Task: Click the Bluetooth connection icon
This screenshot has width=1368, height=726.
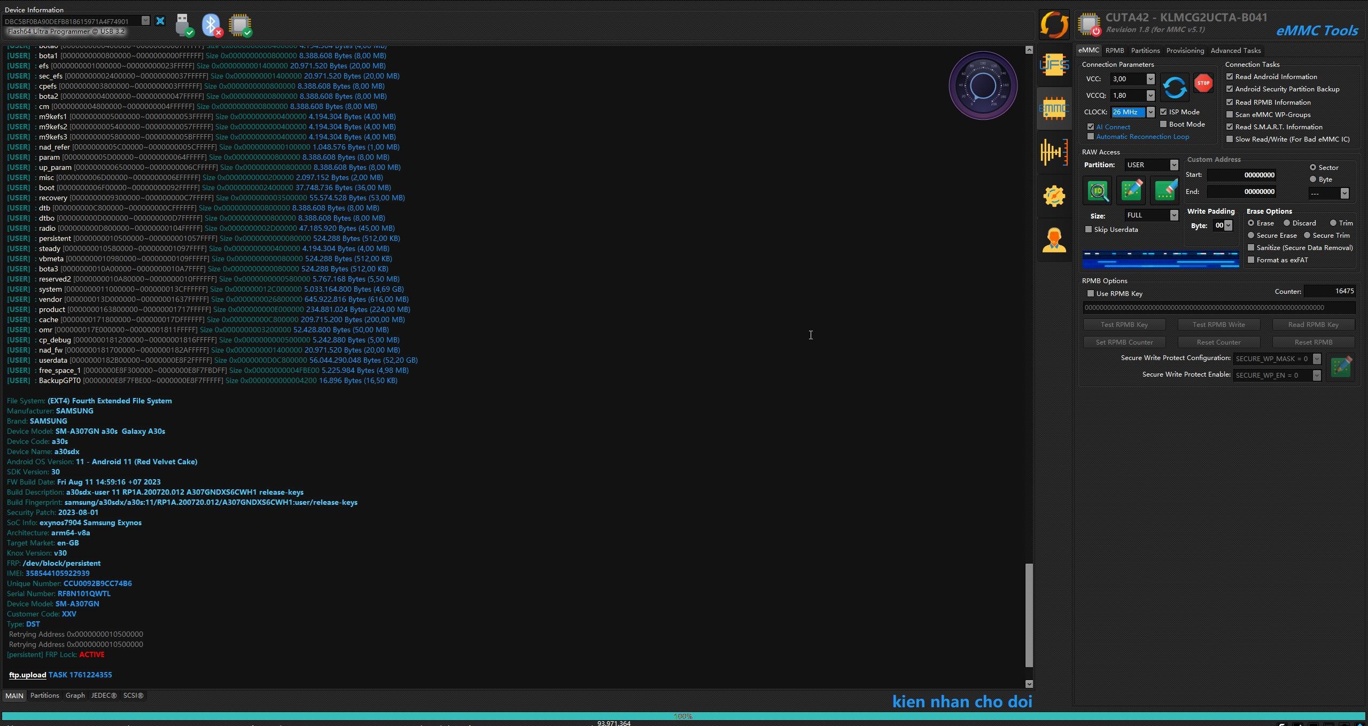Action: 212,25
